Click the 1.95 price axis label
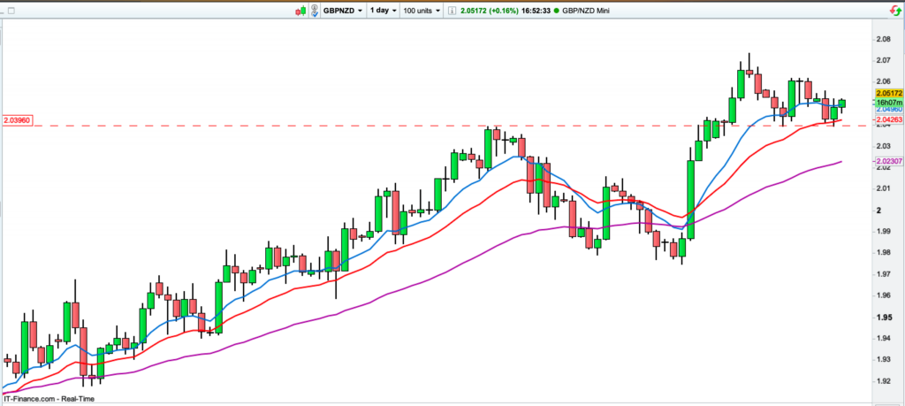Screen dimensions: 905x406 884,317
